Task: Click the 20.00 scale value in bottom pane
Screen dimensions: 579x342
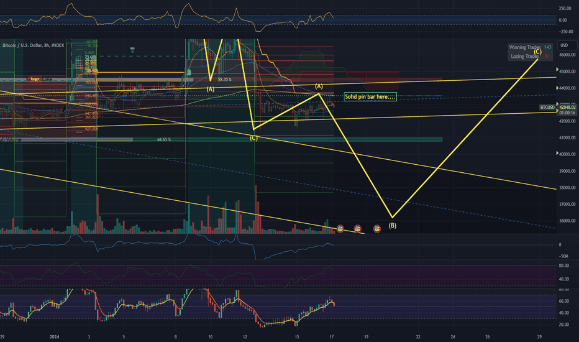Action: point(564,325)
